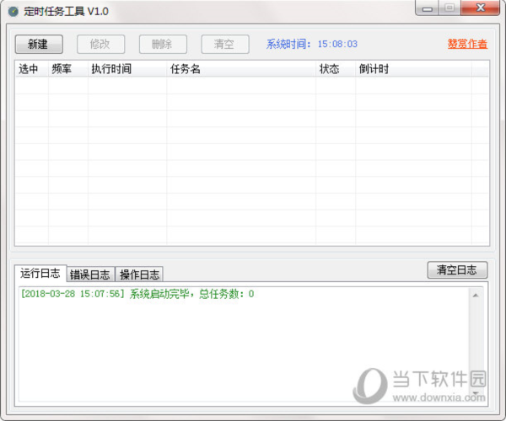Image resolution: width=506 pixels, height=421 pixels.
Task: Click the 系统时间 label
Action: coord(288,44)
